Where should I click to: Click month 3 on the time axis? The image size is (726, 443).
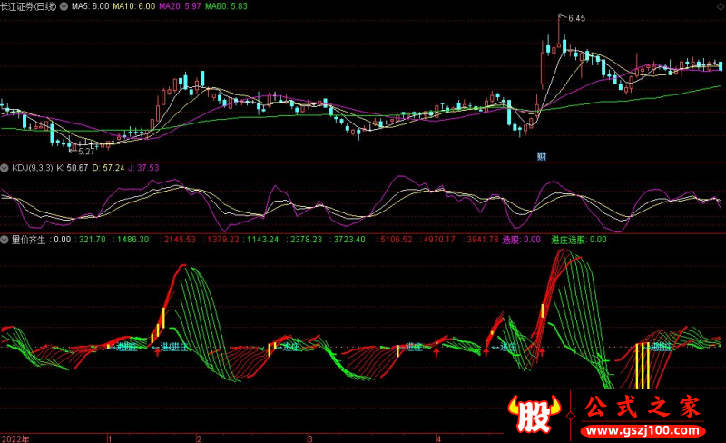(x=310, y=438)
